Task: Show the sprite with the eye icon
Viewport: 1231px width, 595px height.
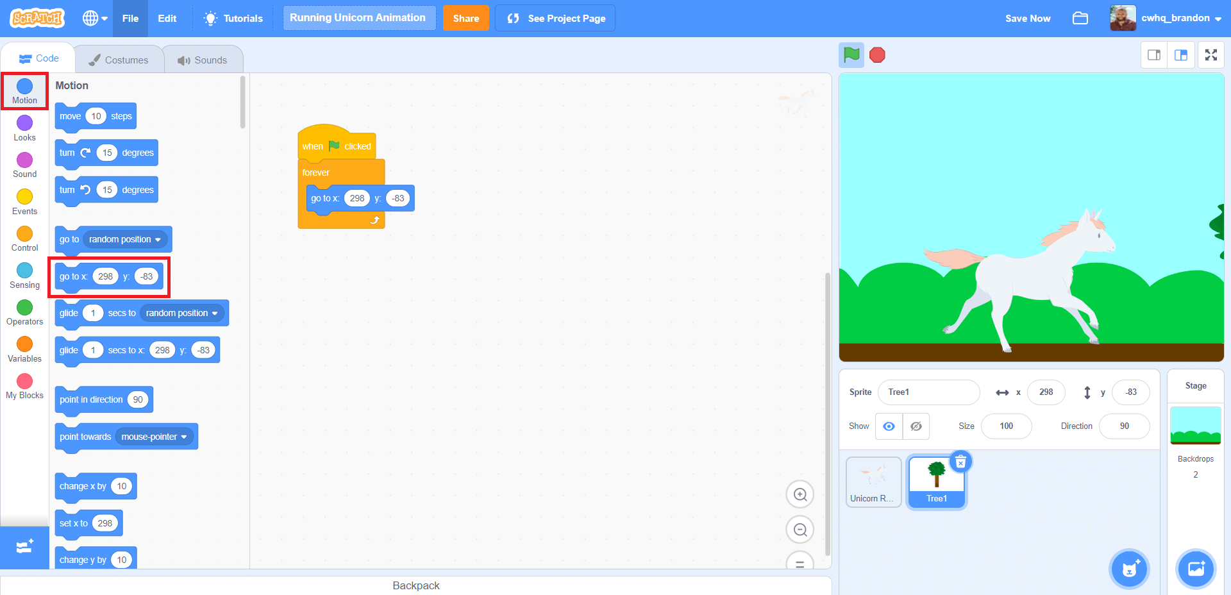Action: 889,426
